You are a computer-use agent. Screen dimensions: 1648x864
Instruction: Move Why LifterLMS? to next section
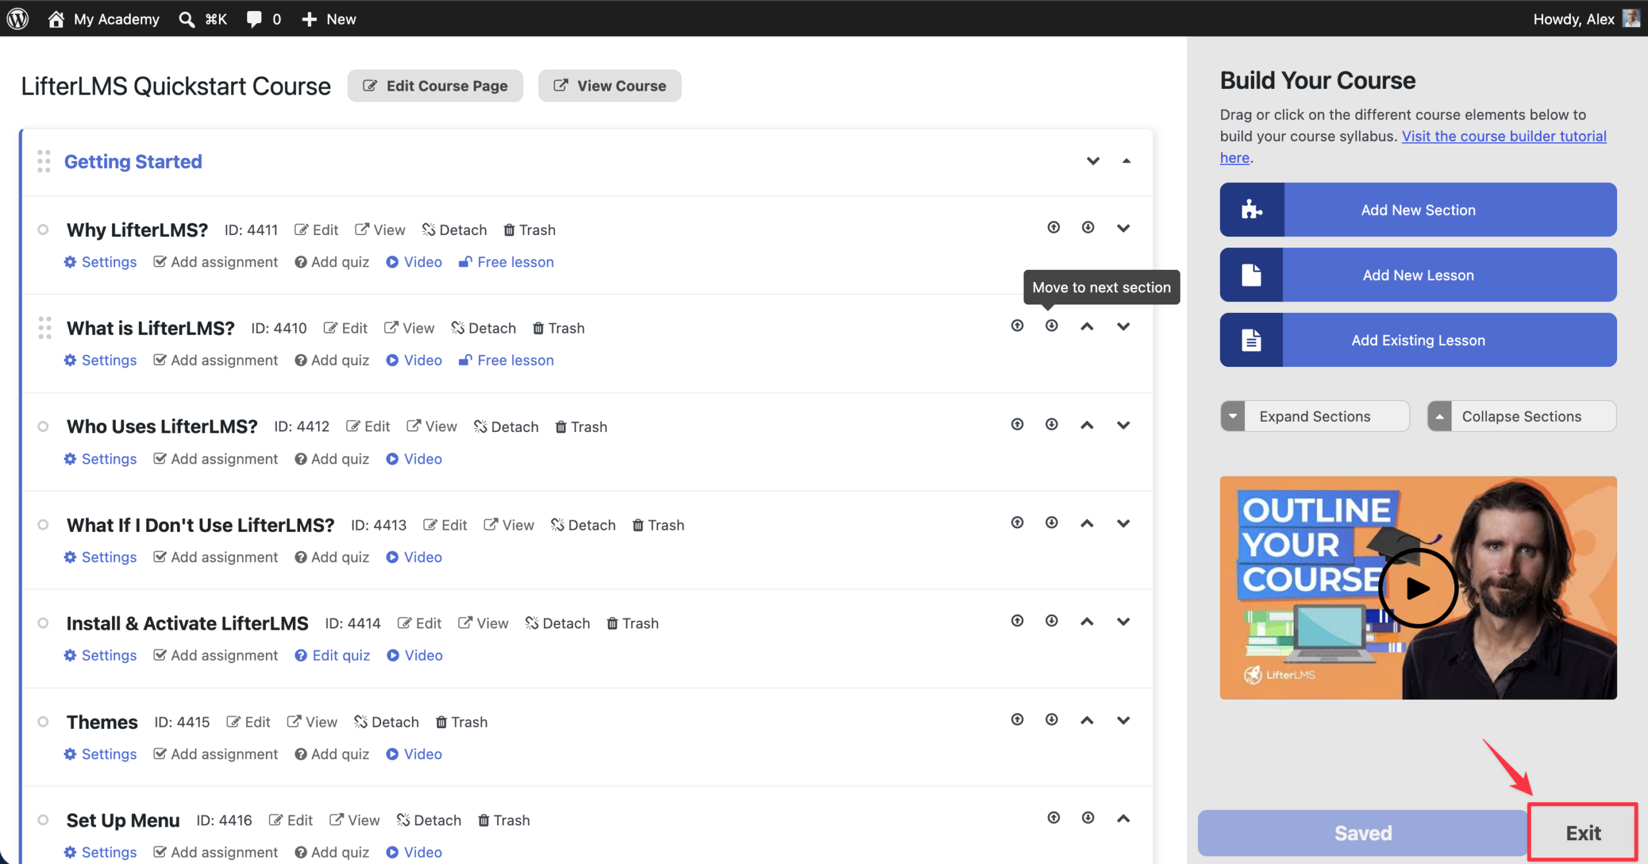point(1088,227)
